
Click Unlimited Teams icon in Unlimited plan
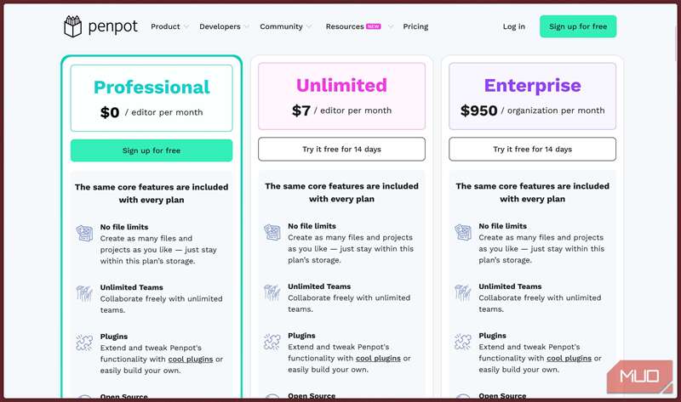click(272, 292)
